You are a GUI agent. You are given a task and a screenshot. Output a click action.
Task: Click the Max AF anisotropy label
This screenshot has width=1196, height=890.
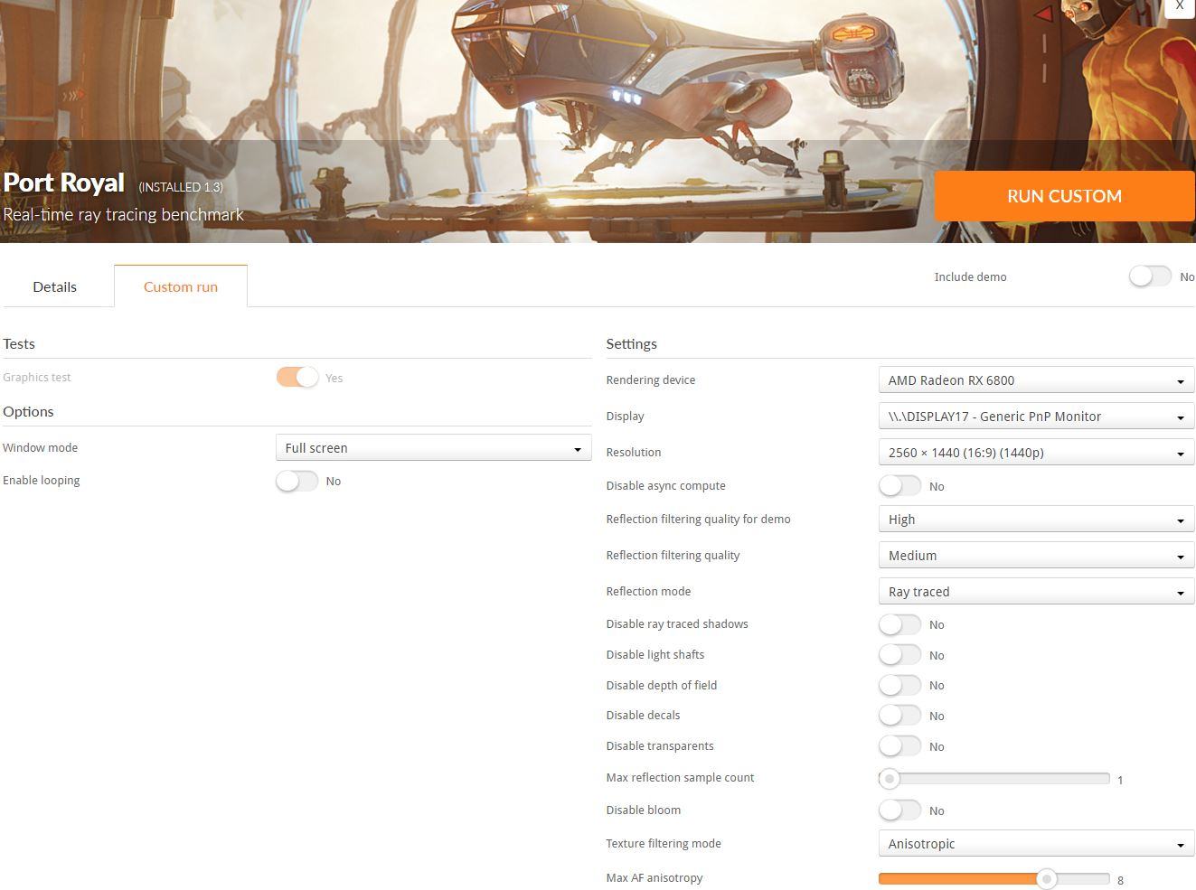coord(655,878)
